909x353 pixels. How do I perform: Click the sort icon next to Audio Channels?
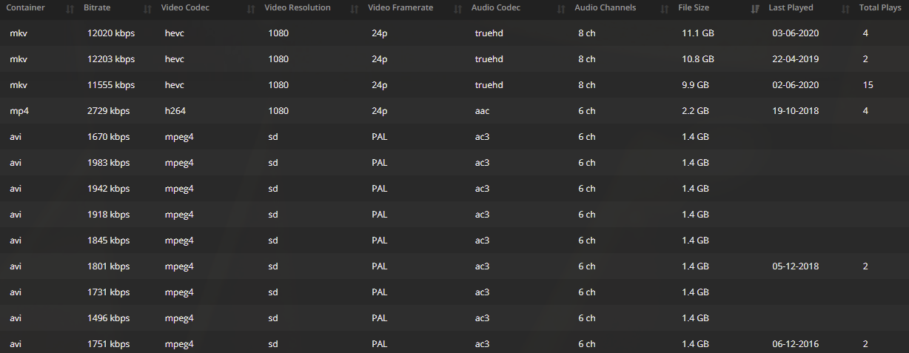point(664,9)
